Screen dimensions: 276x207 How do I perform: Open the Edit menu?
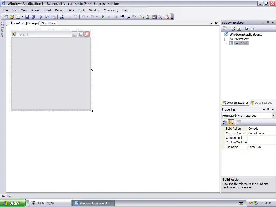(15, 10)
